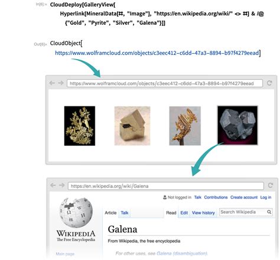The image size is (280, 260).
Task: Open the wolframcloud.com CloudObject hyperlink
Action: (x=157, y=53)
